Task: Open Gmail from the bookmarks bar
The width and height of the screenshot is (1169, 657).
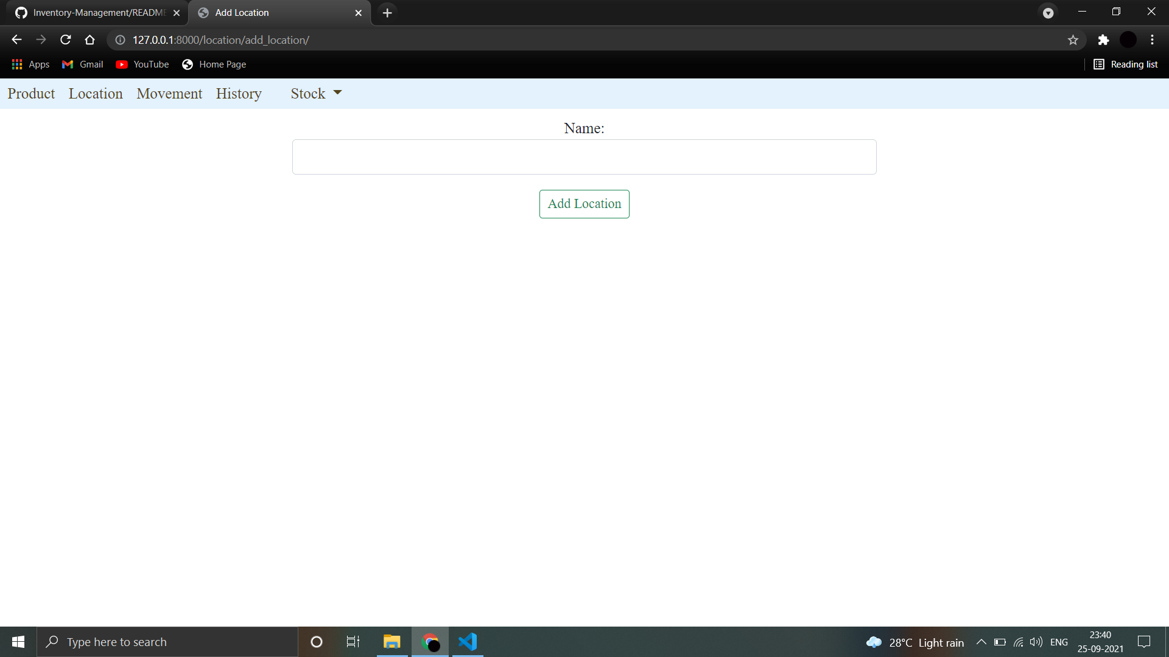Action: 82,64
